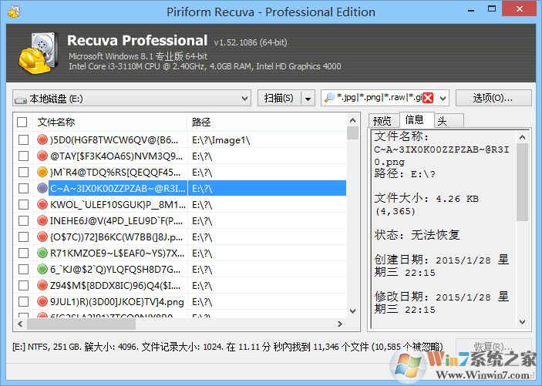Open 选项(O)... options button
Image resolution: width=542 pixels, height=386 pixels.
click(x=493, y=98)
